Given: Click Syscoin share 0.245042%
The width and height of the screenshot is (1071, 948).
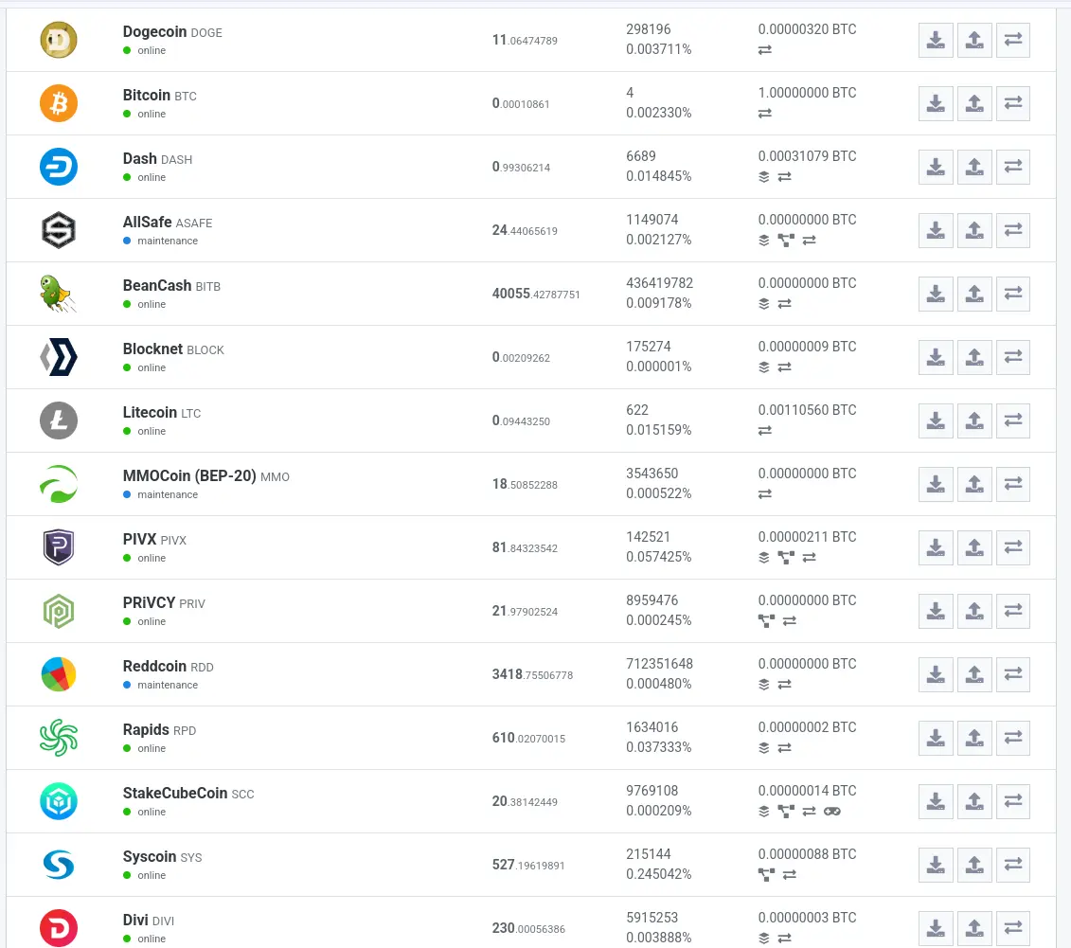Looking at the screenshot, I should (x=659, y=874).
